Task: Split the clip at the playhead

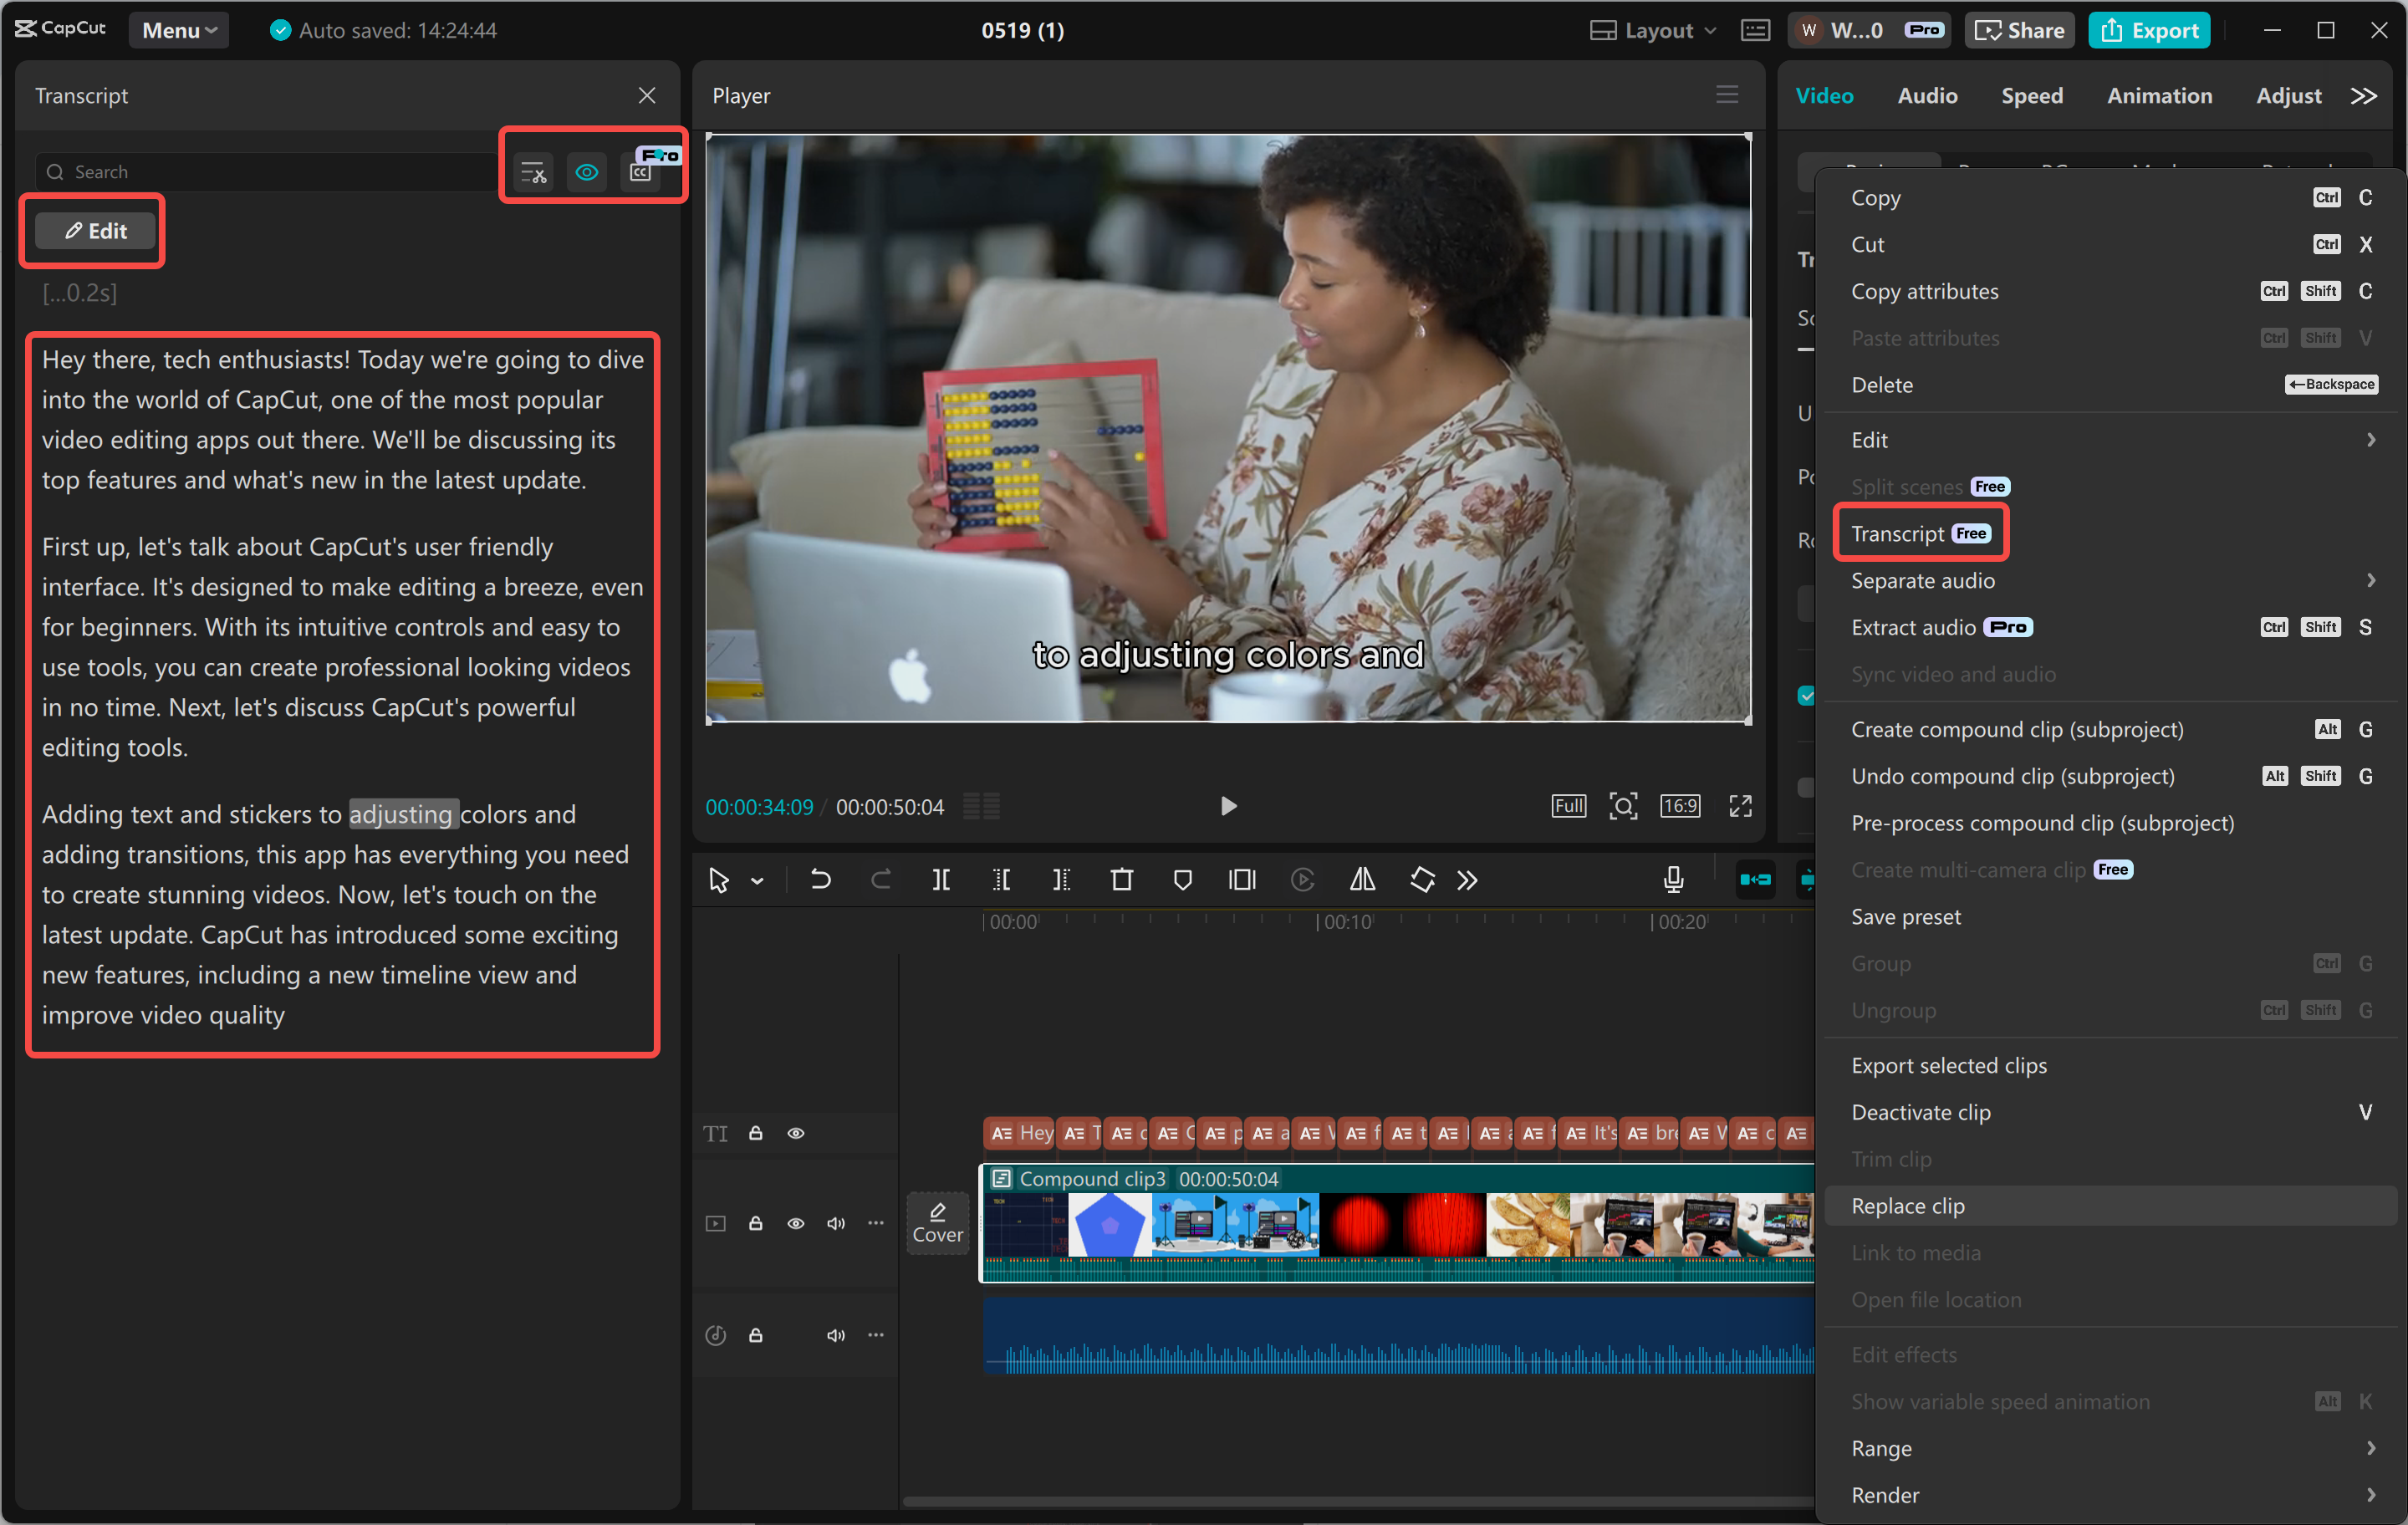Action: click(941, 880)
